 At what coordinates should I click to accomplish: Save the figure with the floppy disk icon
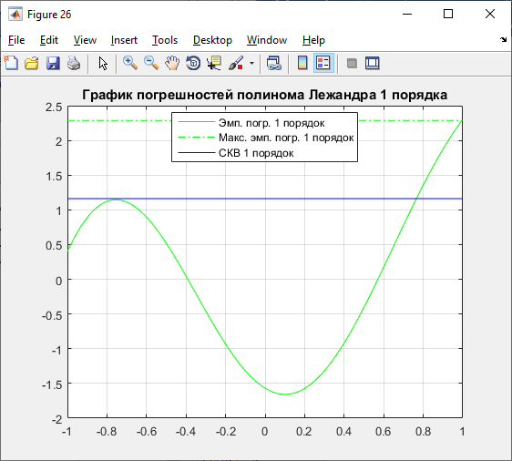(53, 63)
